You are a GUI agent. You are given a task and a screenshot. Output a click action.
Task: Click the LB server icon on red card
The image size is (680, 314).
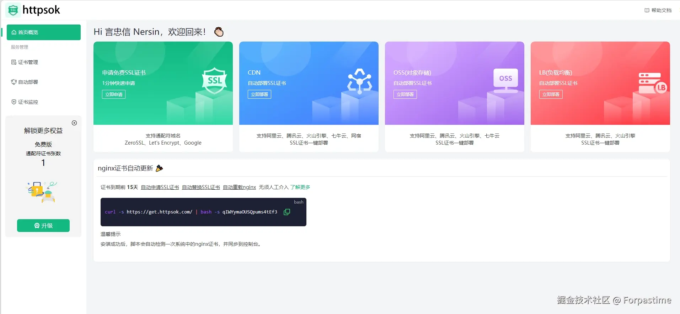[x=652, y=83]
